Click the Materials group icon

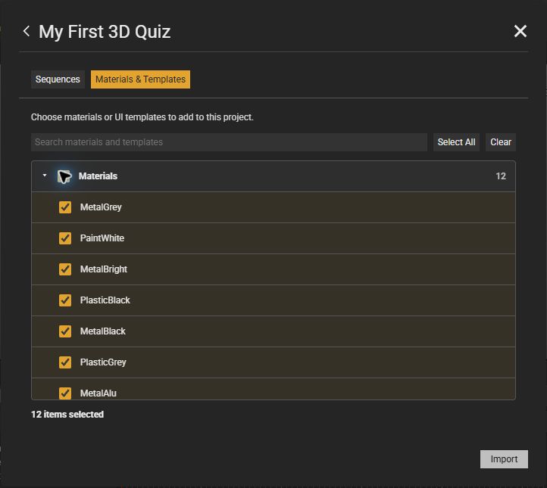coord(64,176)
